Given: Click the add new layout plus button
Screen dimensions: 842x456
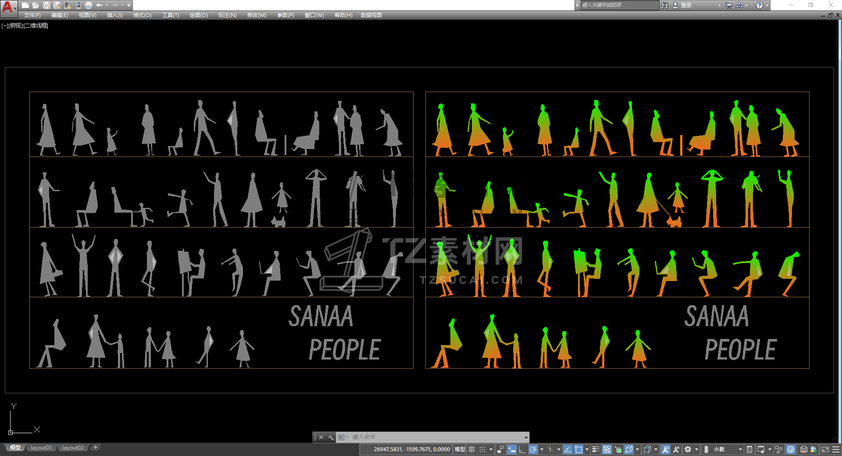Looking at the screenshot, I should coord(96,448).
